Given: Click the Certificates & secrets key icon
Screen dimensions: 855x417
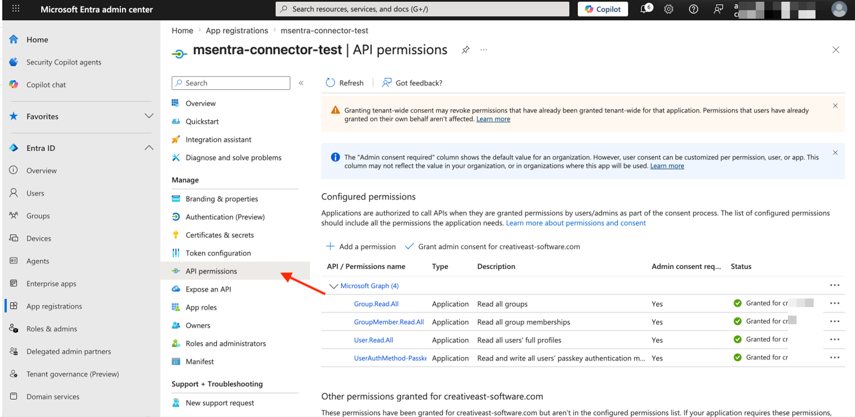Looking at the screenshot, I should (176, 235).
